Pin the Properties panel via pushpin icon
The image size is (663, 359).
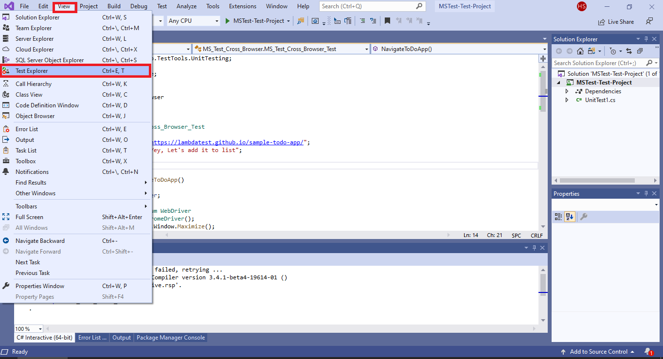646,193
